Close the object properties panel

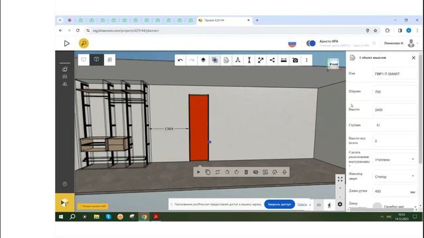click(x=413, y=58)
